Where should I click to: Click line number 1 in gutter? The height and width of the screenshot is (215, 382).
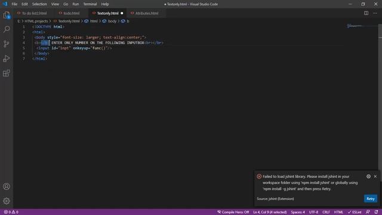24,27
